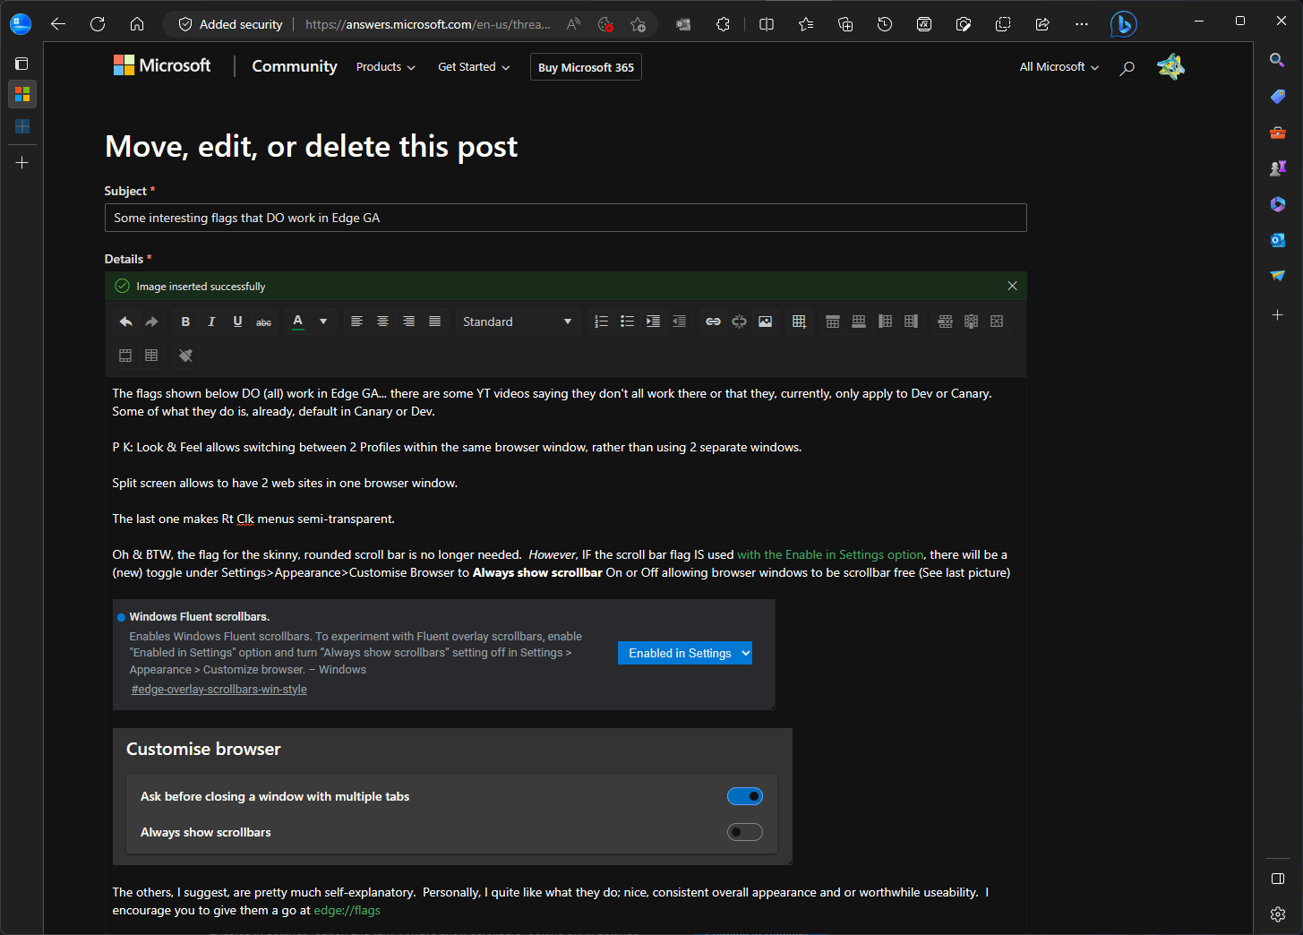Go to Microsoft logo homepage
The image size is (1303, 935).
click(x=162, y=65)
